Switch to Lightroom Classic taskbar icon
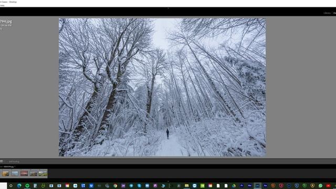This screenshot has height=189, width=336. [257, 186]
